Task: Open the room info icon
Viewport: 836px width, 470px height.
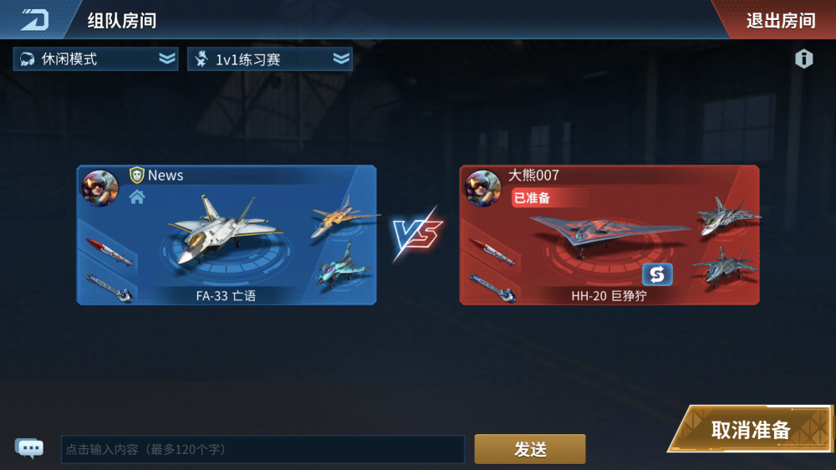Action: (x=804, y=59)
